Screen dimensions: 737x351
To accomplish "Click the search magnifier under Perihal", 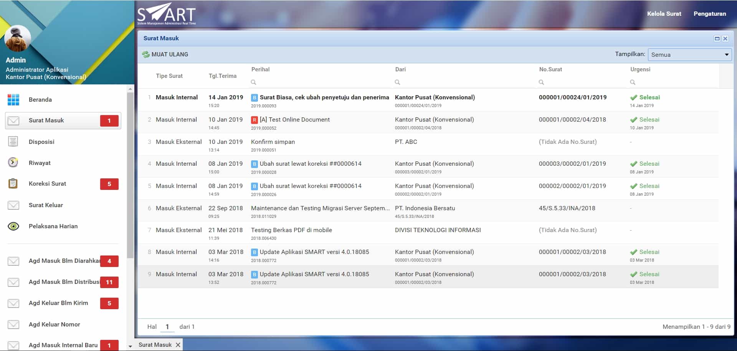I will point(253,82).
